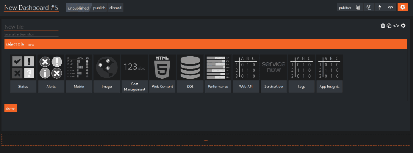Delete dashboard using top toolbar trash icon

(x=358, y=7)
